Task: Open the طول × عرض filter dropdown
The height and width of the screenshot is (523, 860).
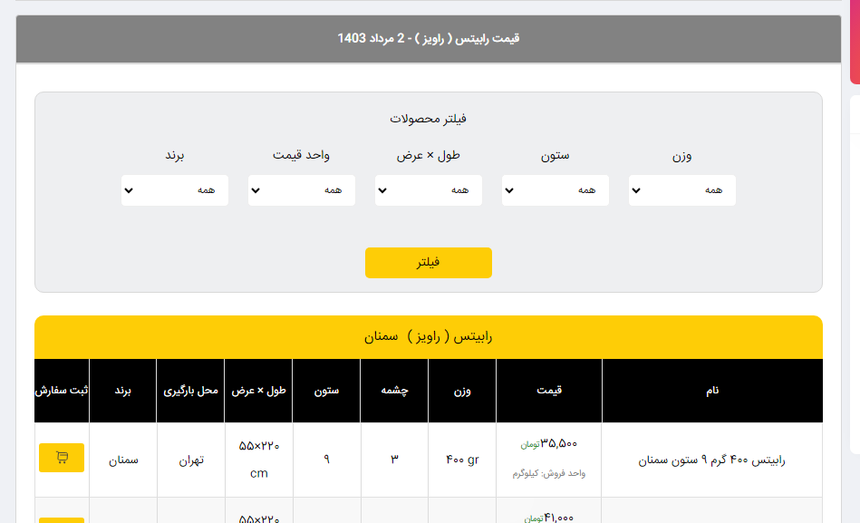Action: pyautogui.click(x=428, y=190)
